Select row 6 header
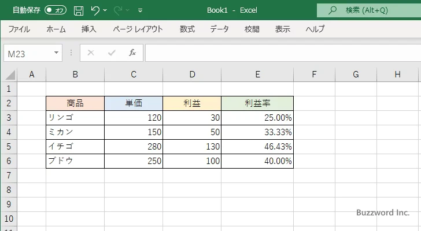Screen dimensions: 421x231 click(x=9, y=161)
